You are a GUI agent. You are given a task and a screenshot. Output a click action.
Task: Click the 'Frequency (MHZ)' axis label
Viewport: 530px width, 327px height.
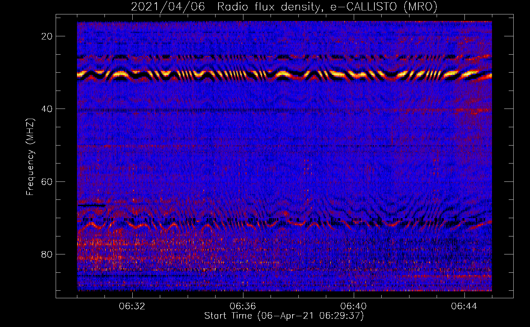click(x=30, y=157)
